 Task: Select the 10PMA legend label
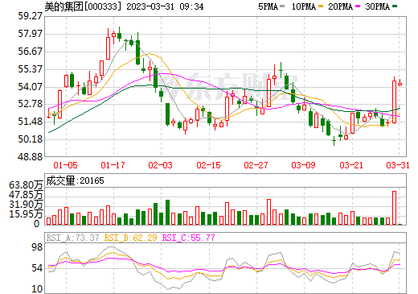pos(304,6)
